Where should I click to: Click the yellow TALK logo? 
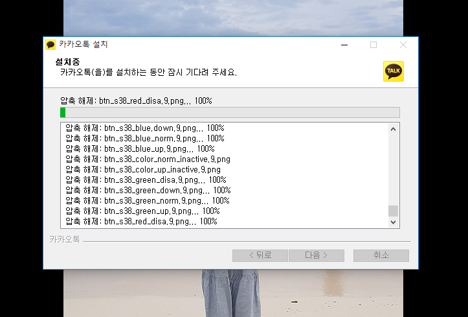[394, 71]
